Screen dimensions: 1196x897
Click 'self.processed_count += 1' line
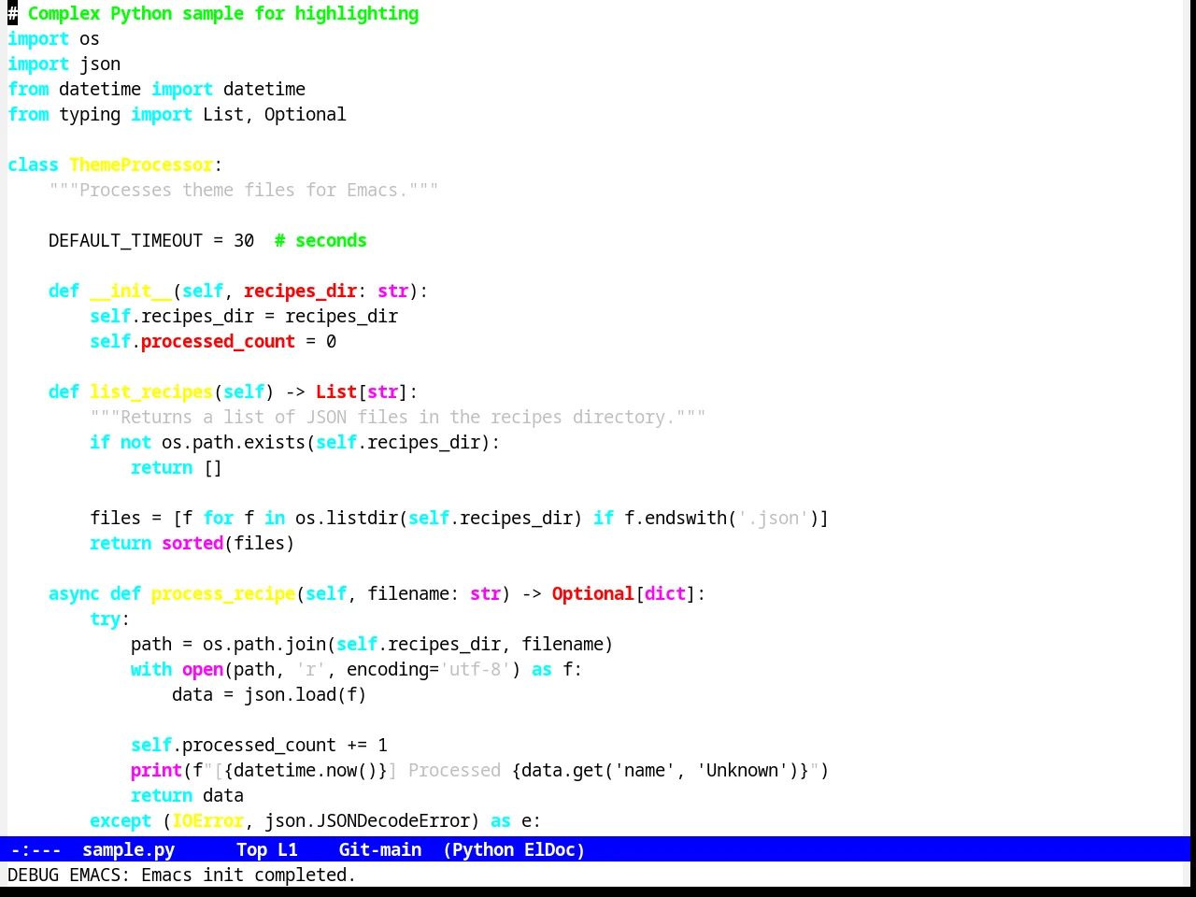(259, 745)
